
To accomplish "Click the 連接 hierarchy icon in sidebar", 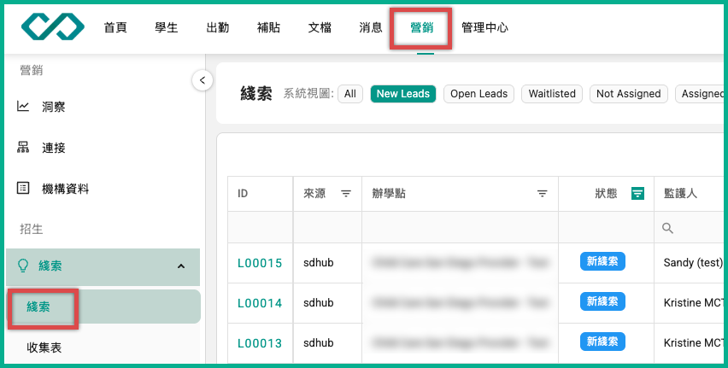I will (23, 147).
